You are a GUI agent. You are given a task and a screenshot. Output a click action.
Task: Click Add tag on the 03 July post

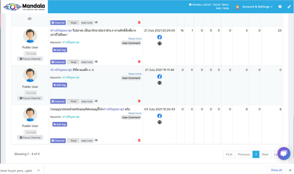coord(60,124)
